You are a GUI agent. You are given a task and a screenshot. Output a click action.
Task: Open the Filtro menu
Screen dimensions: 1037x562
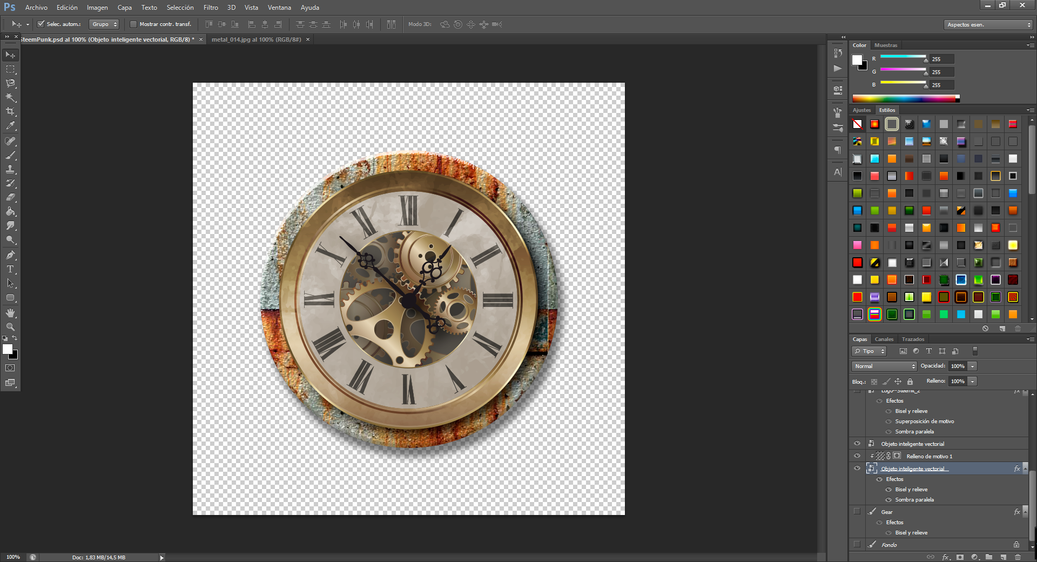[211, 8]
